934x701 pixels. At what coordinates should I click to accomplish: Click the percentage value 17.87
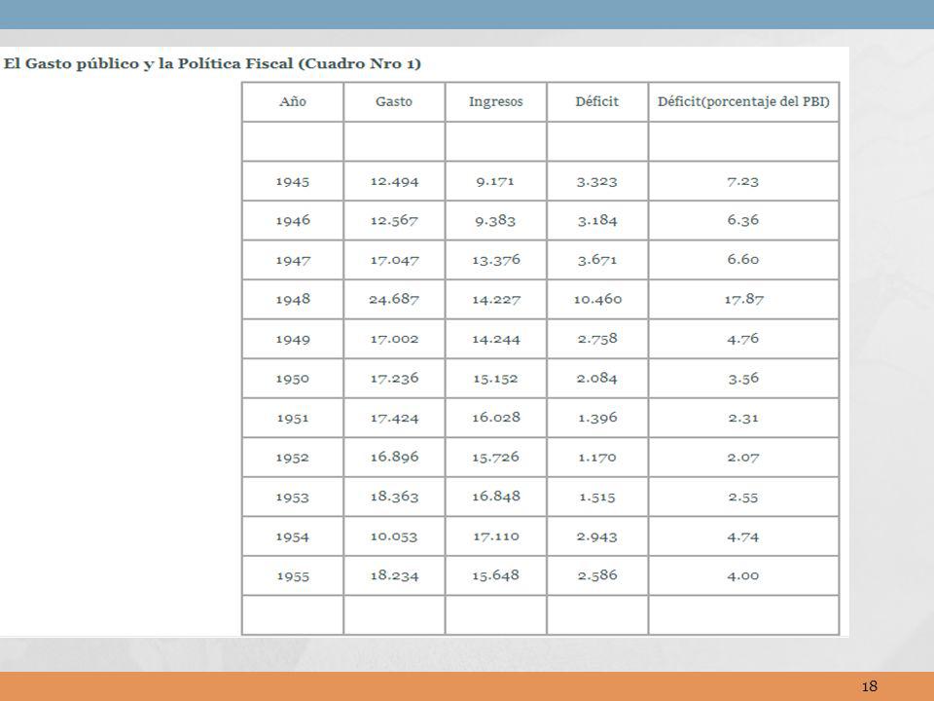[743, 299]
